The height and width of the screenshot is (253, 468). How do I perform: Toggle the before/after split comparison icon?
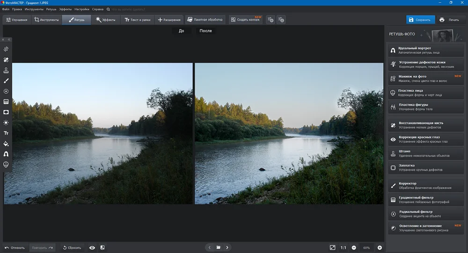[x=102, y=248]
